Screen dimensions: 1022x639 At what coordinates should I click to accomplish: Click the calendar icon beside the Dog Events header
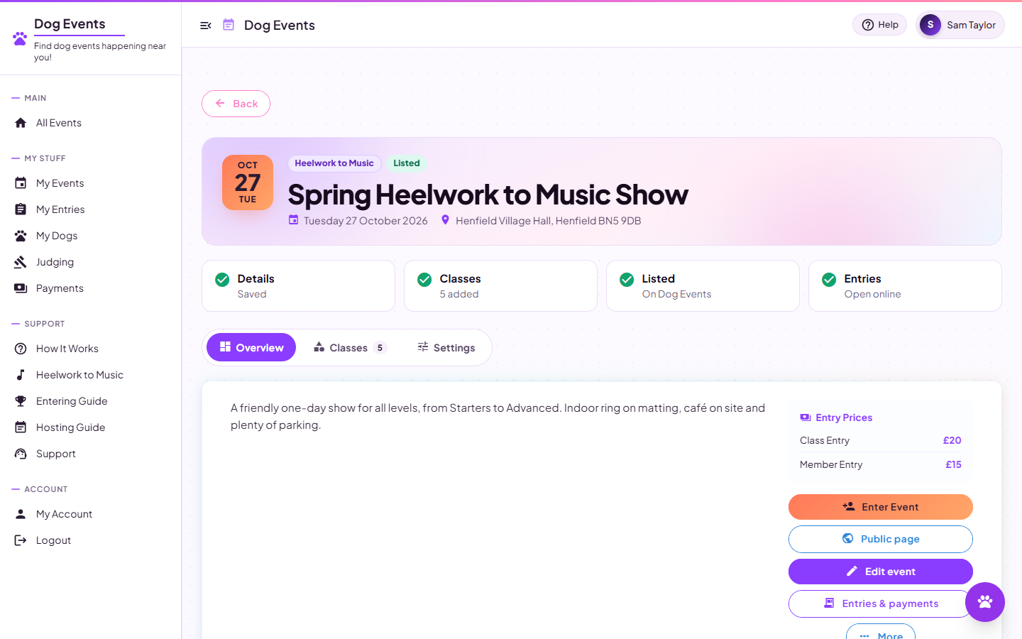229,25
